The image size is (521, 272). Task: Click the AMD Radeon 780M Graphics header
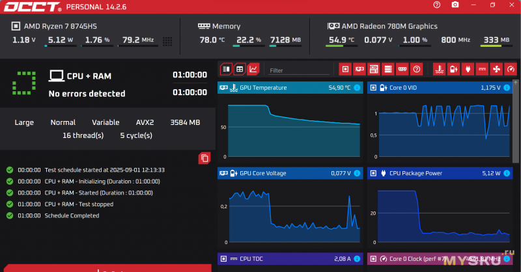point(382,26)
